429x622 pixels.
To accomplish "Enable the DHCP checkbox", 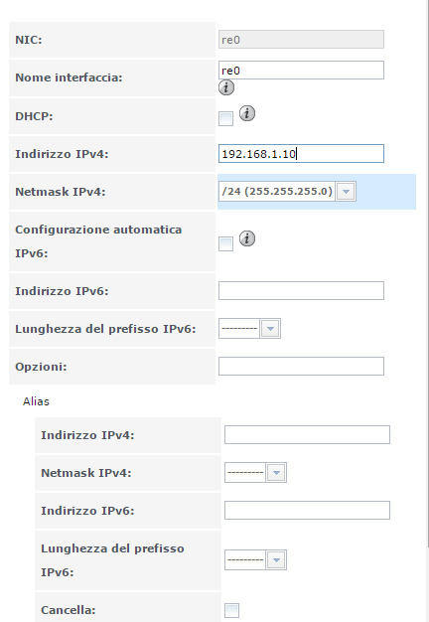I will point(226,118).
